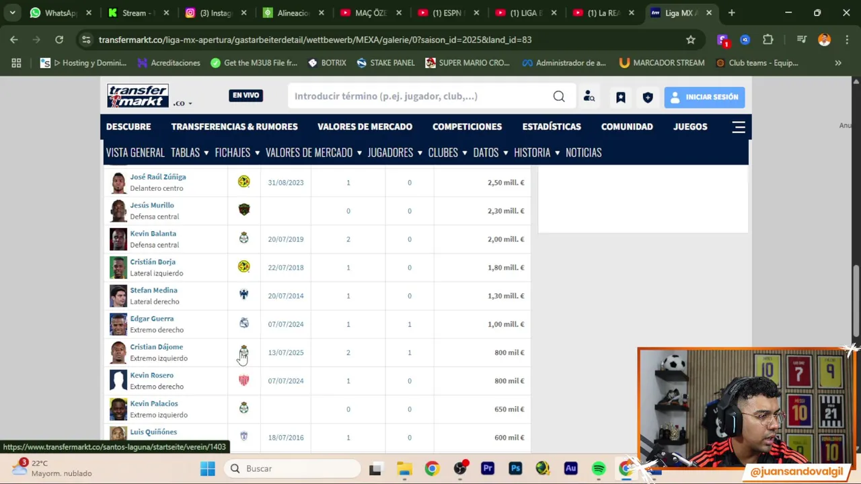Image resolution: width=861 pixels, height=484 pixels.
Task: Show more bookmarks with the overflow chevron
Action: click(x=838, y=63)
